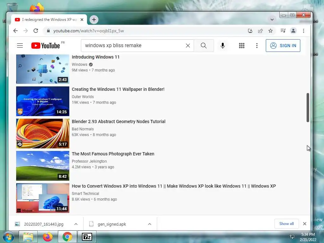Screen dimensions: 324x243
Task: Start voice search with the microphone icon
Action: (222, 46)
